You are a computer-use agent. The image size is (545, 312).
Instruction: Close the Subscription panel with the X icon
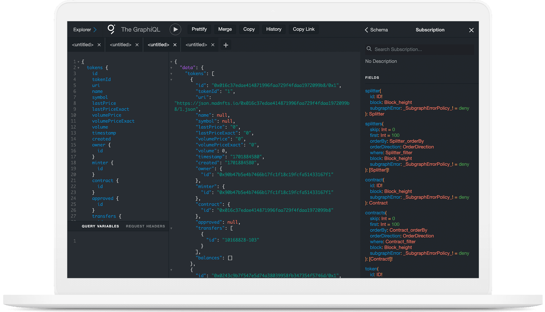tap(471, 30)
